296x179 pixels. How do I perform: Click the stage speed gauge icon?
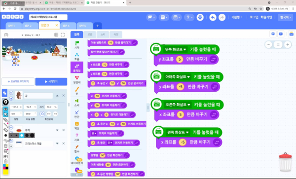pyautogui.click(x=6, y=35)
